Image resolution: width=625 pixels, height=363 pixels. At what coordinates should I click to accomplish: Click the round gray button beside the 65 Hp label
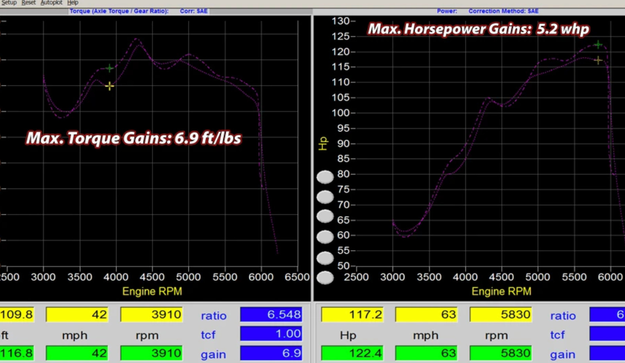[325, 216]
